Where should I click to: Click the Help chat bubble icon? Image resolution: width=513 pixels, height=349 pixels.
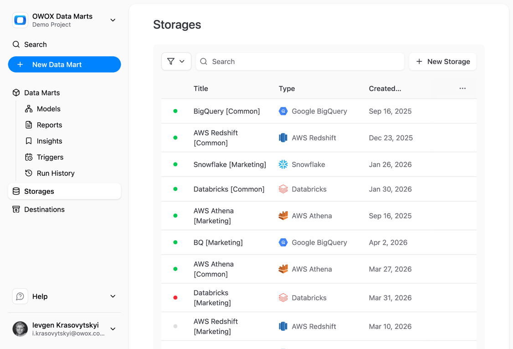[20, 296]
